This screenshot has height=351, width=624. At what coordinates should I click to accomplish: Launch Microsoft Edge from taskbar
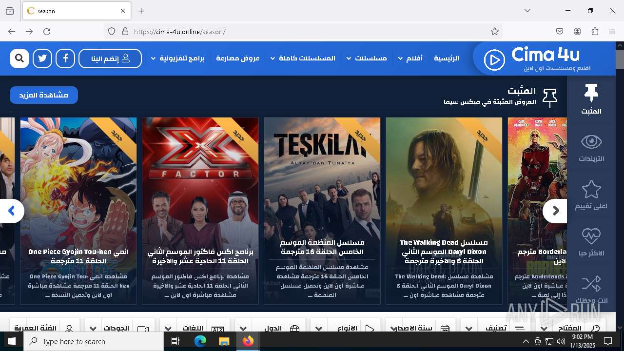tap(200, 341)
